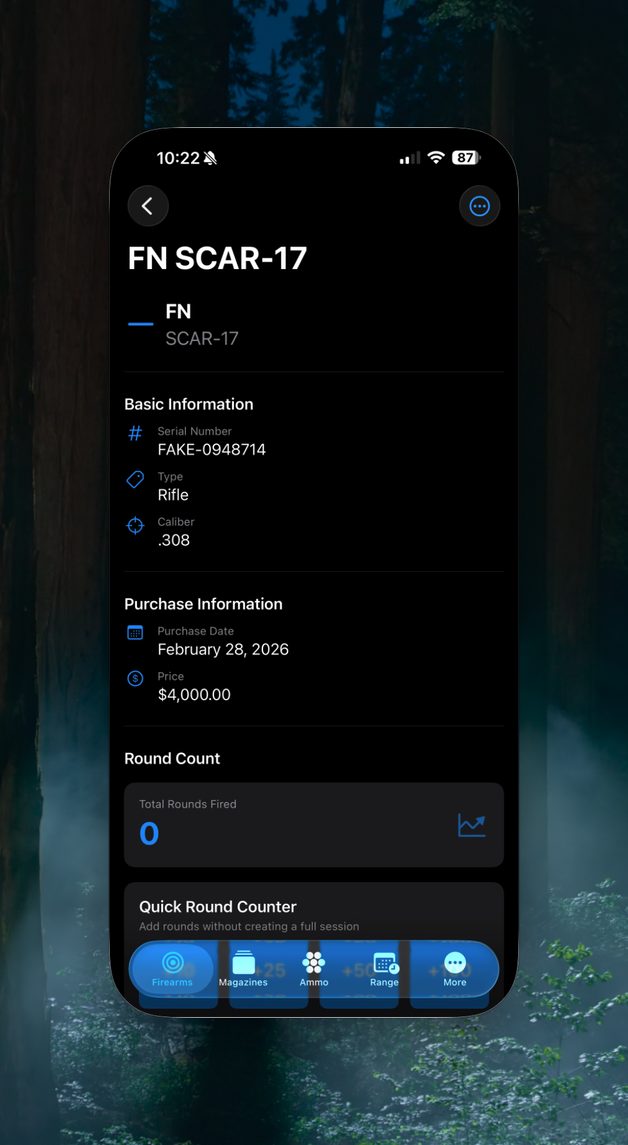
Task: Click the Purchase Date calendar icon
Action: 135,633
